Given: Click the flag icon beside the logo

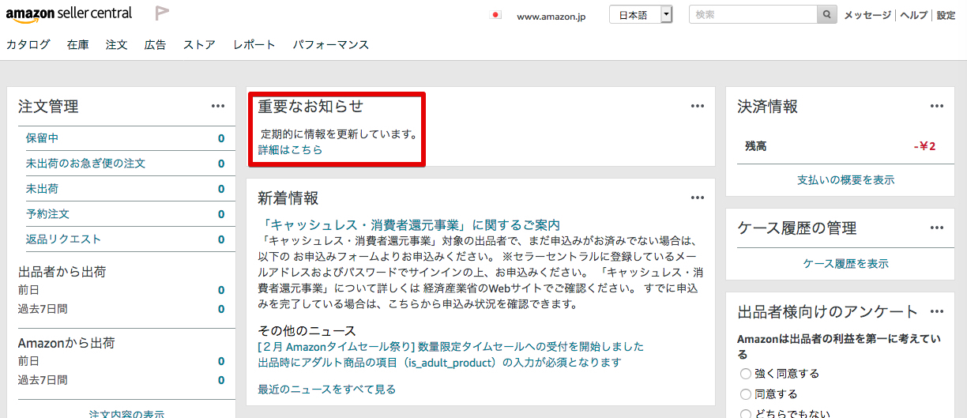Looking at the screenshot, I should [x=162, y=13].
